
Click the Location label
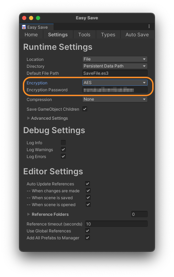pos(35,59)
